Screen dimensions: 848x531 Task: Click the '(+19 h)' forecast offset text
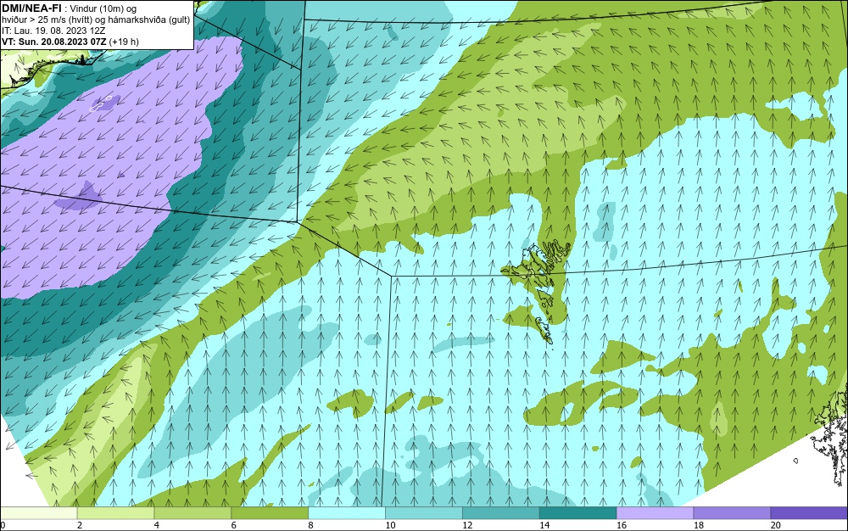coord(124,42)
